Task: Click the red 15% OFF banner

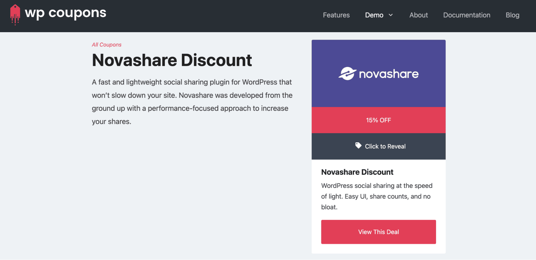Action: pos(378,120)
